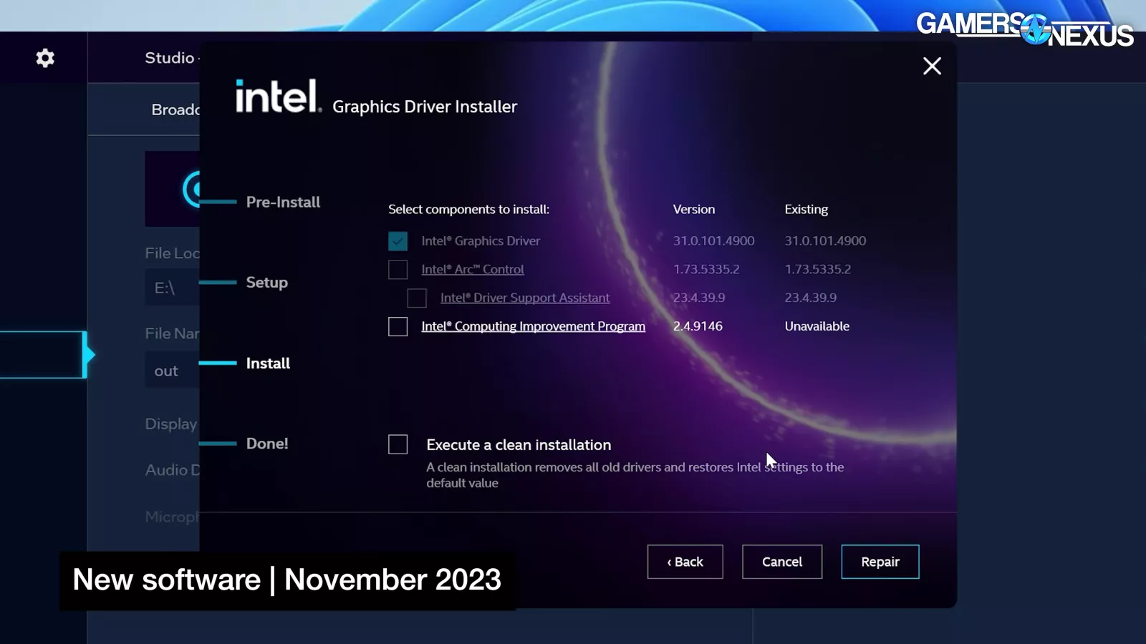
Task: Open Intel Computing Improvement Program link
Action: point(533,326)
